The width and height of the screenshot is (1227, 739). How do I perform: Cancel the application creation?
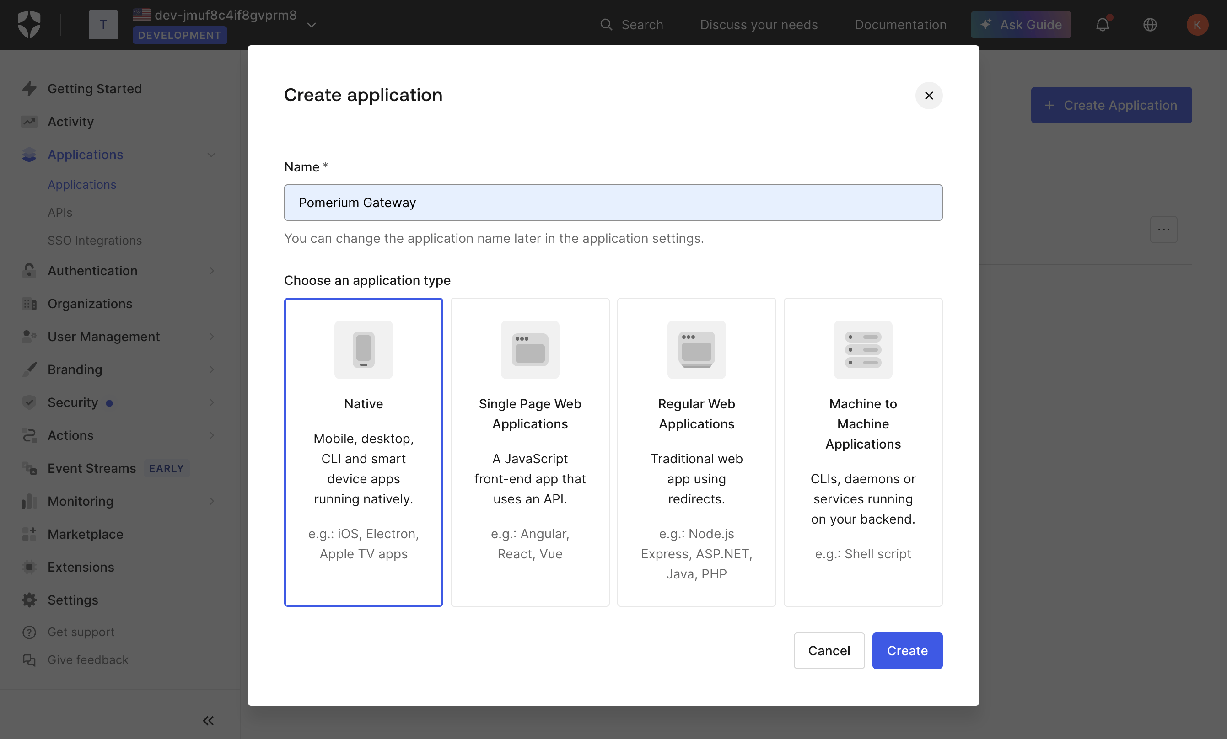point(829,650)
